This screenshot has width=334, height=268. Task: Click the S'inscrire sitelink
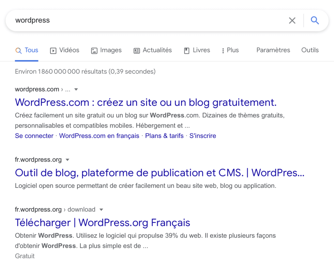(203, 136)
